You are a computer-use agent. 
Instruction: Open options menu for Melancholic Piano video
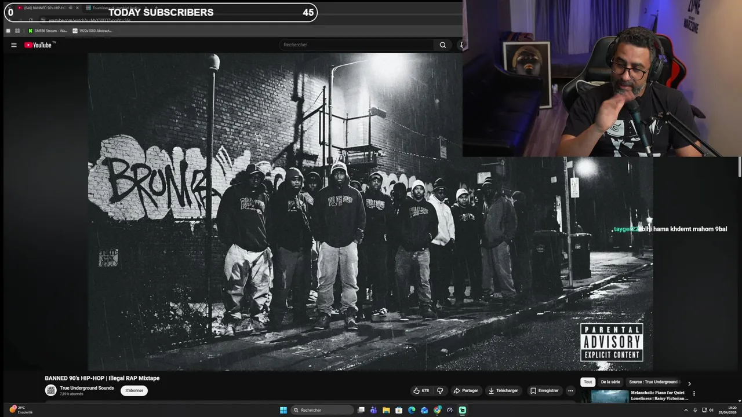pyautogui.click(x=694, y=393)
